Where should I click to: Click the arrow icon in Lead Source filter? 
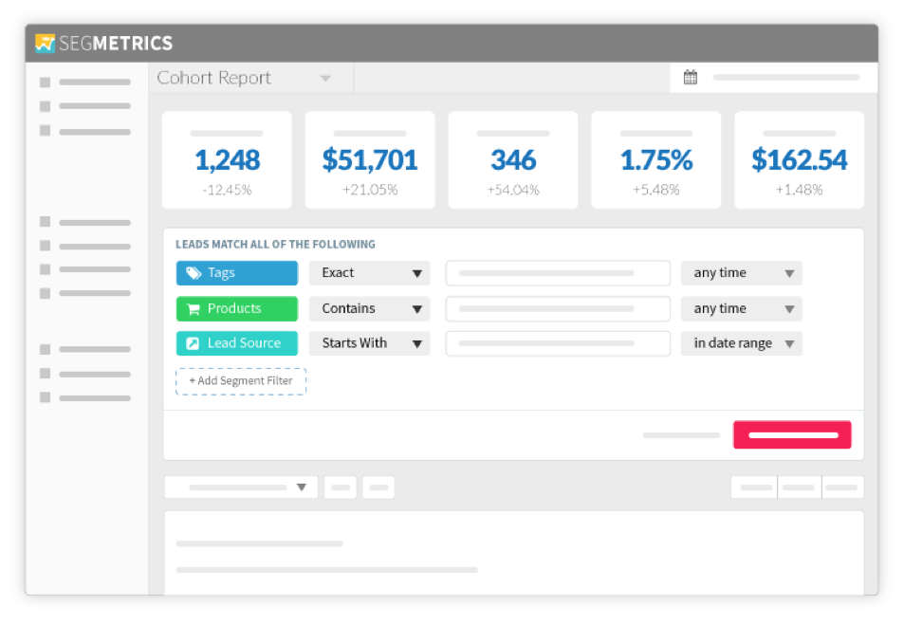click(194, 343)
